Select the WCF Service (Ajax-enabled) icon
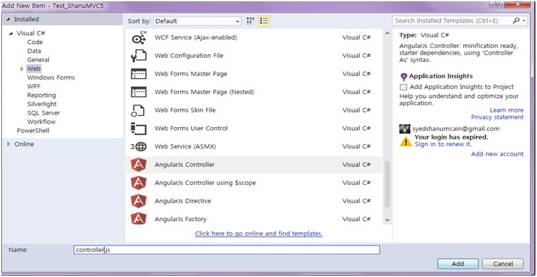This screenshot has height=277, width=537. (x=139, y=38)
